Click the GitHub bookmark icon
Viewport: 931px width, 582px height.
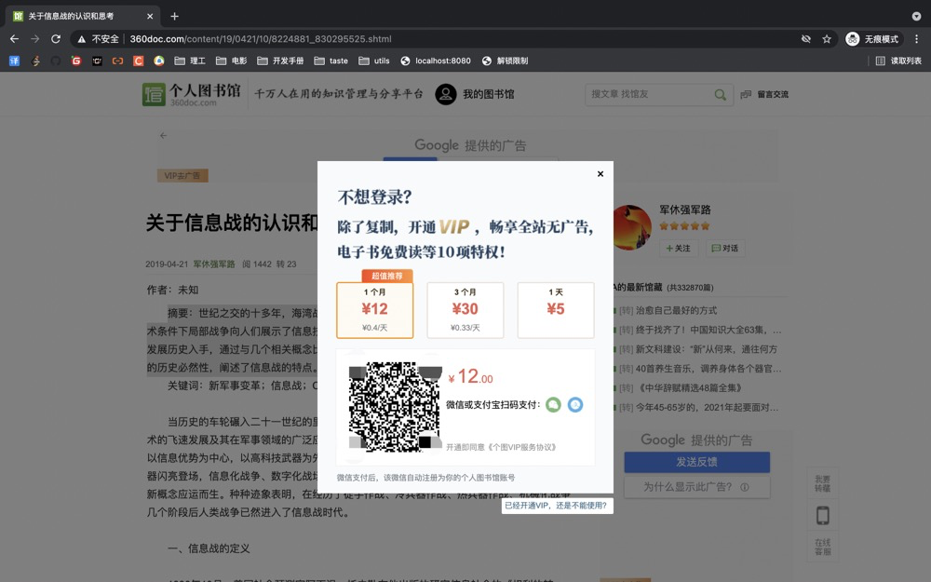pyautogui.click(x=56, y=61)
